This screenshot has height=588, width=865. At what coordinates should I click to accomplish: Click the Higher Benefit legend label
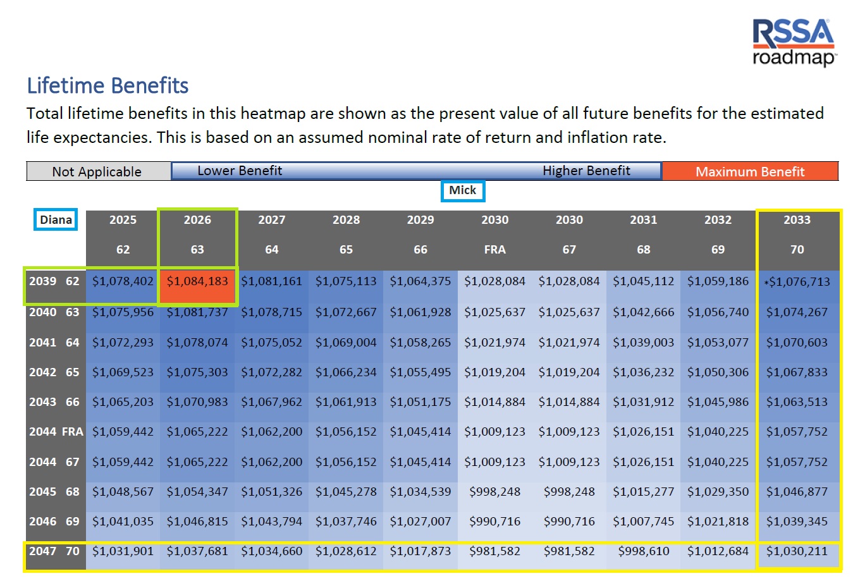(586, 171)
